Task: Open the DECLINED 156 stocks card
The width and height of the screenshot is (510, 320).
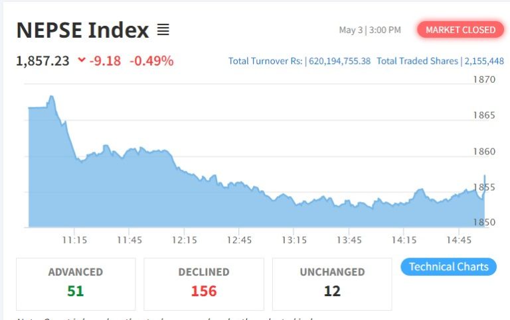Action: pos(203,283)
